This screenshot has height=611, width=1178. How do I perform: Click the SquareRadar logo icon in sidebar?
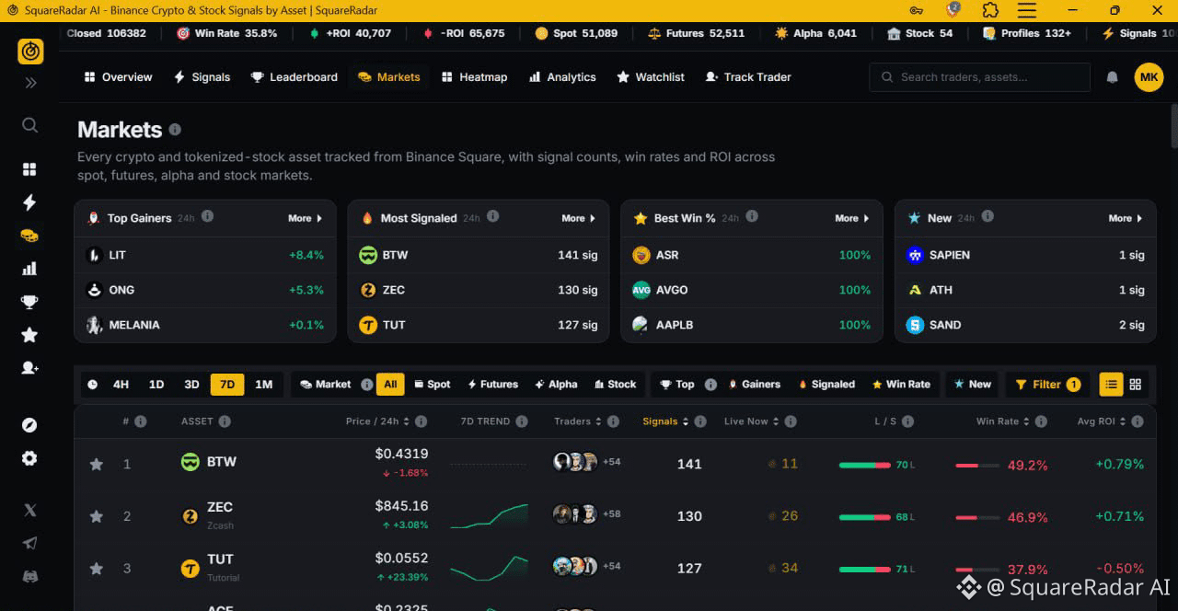tap(30, 52)
